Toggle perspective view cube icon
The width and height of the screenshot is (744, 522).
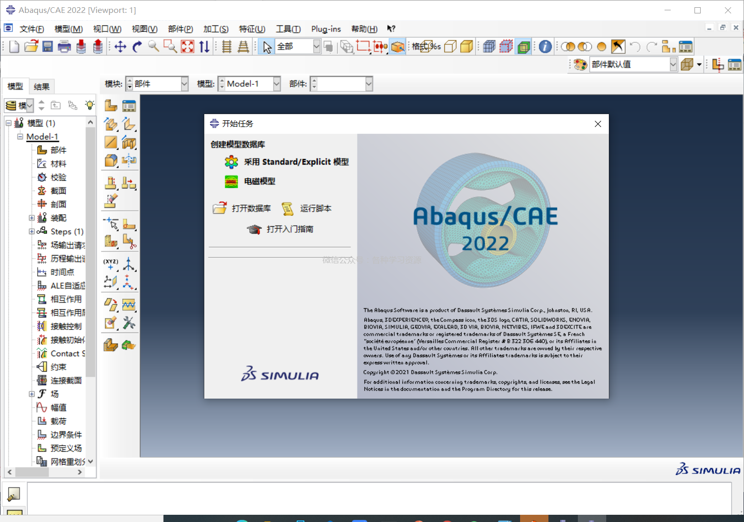coord(687,65)
